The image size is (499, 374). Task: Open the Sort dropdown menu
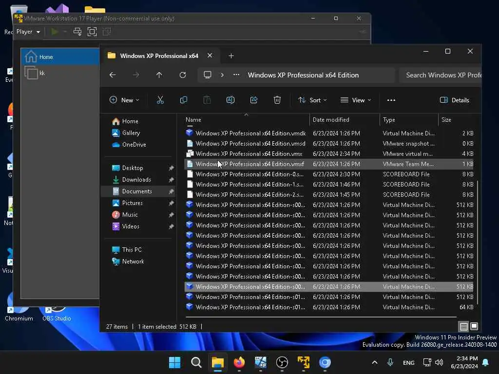tap(312, 100)
